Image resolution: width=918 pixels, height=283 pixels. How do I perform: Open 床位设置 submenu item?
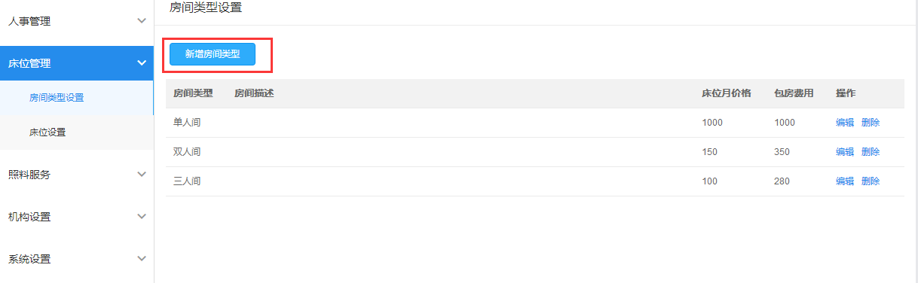(77, 132)
